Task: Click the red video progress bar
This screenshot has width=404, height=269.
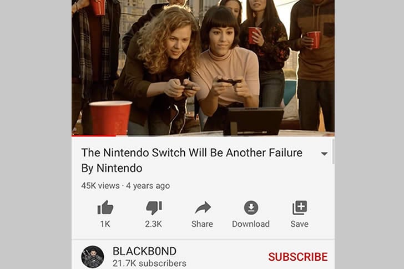Action: point(94,135)
